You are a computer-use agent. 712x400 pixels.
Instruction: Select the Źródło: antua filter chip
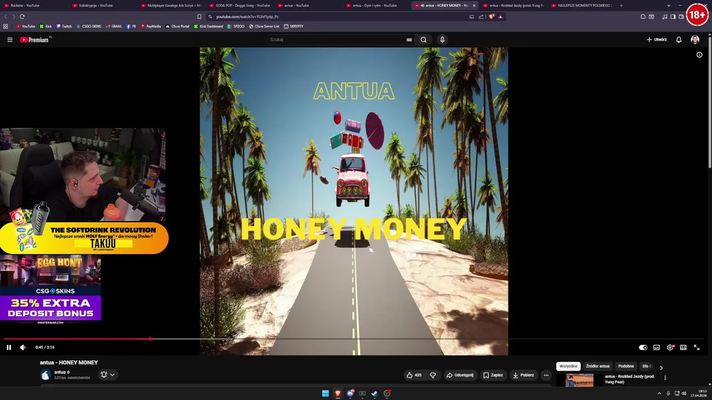[x=597, y=366]
